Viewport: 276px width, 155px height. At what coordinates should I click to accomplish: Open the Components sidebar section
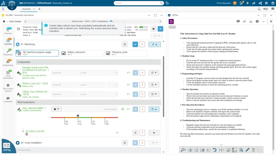coord(8,63)
